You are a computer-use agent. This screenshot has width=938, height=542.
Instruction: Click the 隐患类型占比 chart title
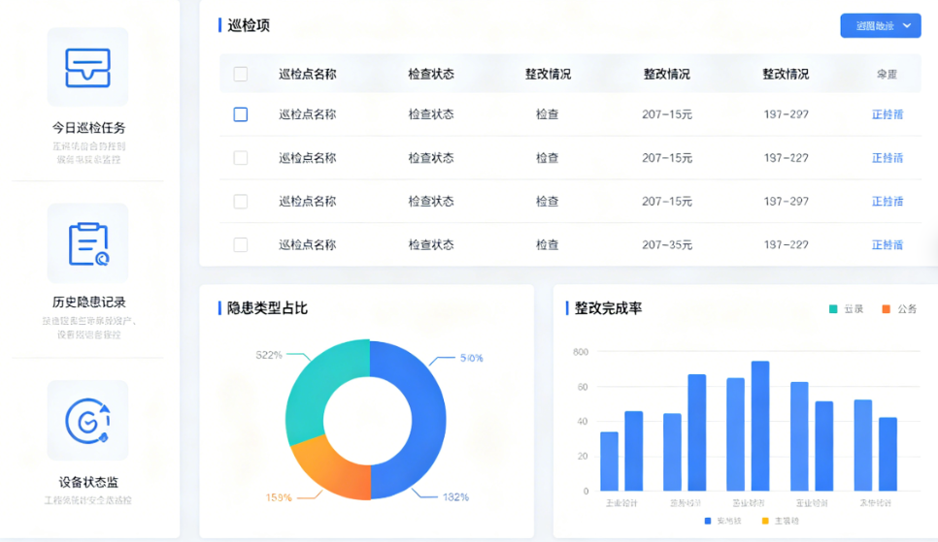pos(267,307)
